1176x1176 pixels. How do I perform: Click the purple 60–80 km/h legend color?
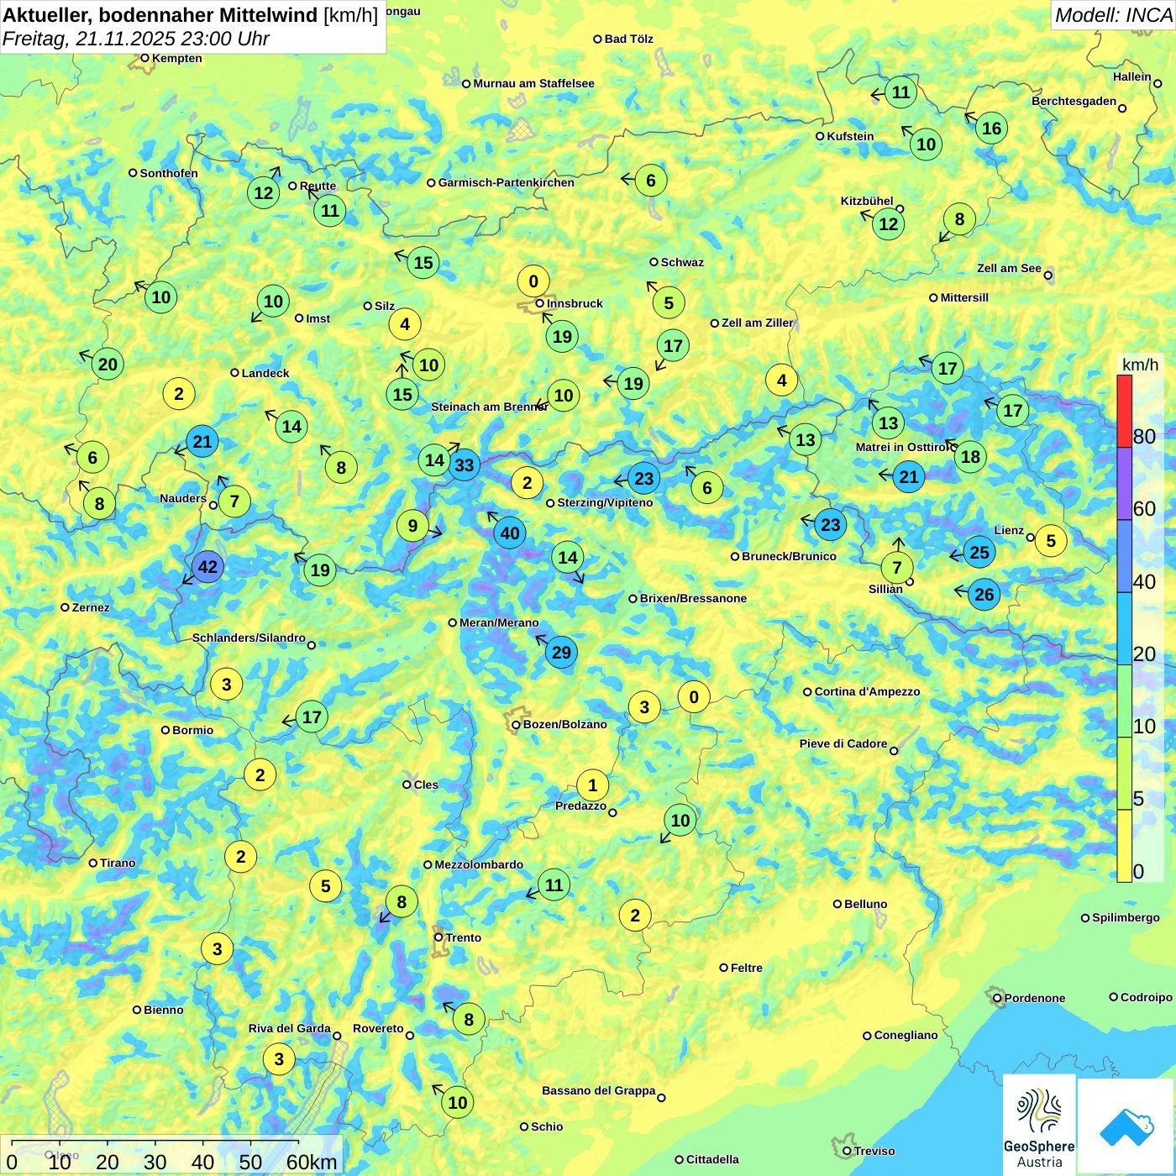coord(1124,484)
